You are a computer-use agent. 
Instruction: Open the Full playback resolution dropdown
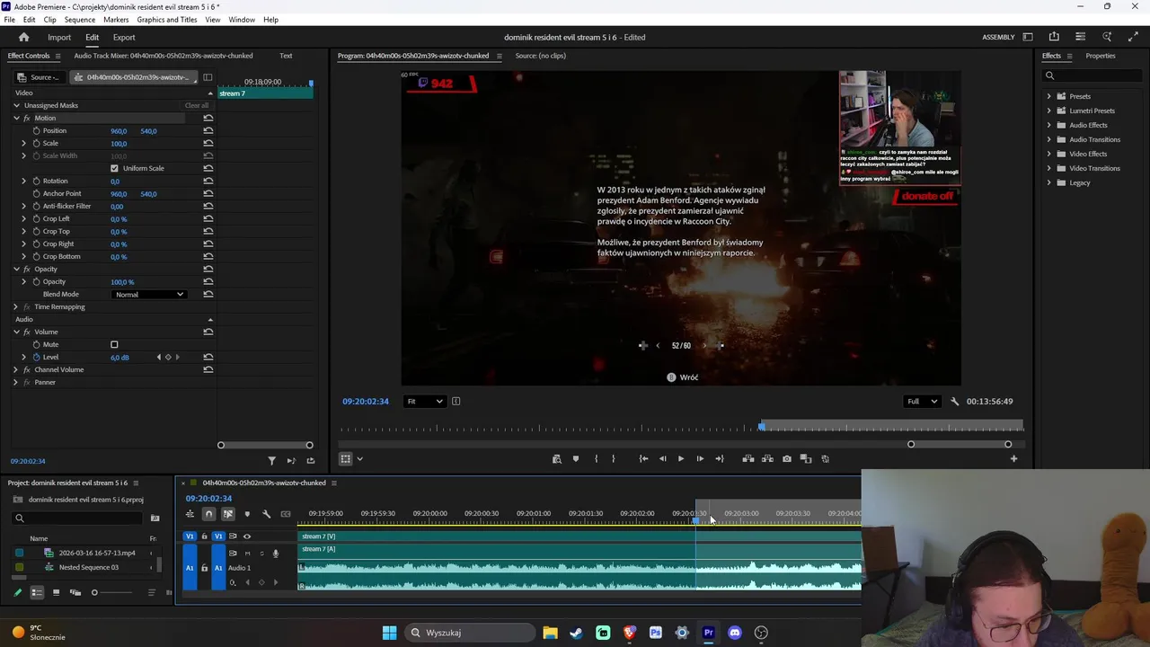click(922, 402)
